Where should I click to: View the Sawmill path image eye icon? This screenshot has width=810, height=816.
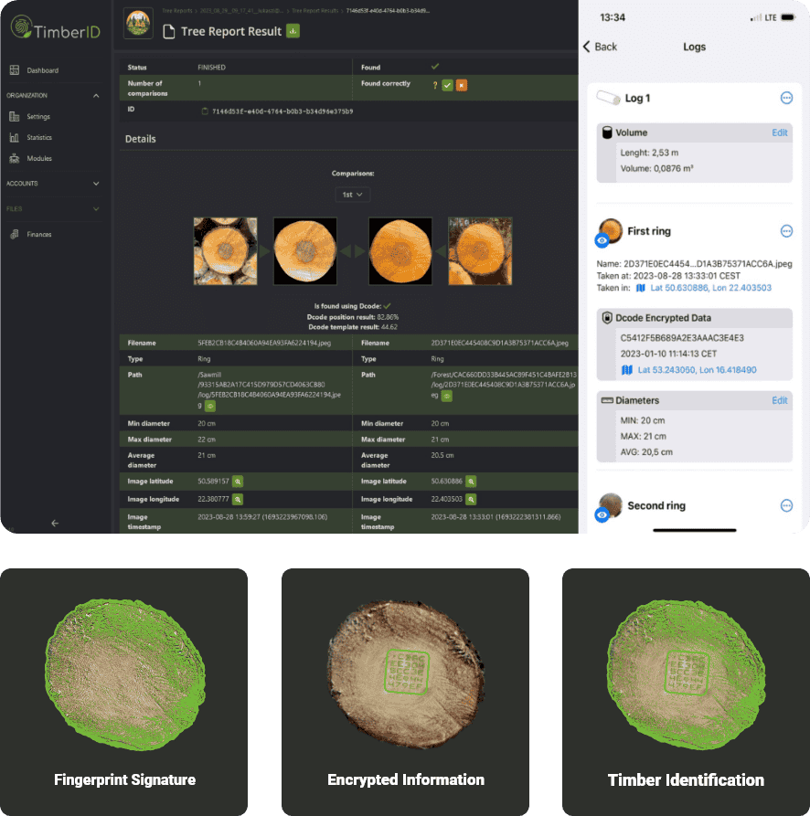pos(210,406)
